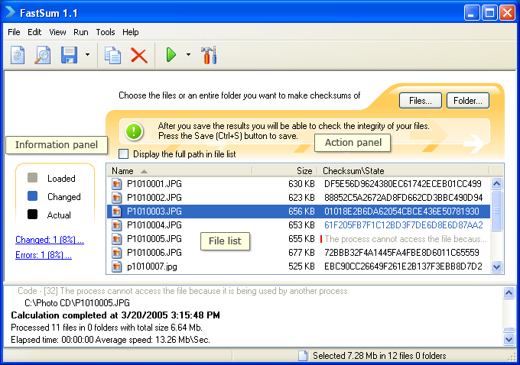520x365 pixels.
Task: Select the P1010006.JPG file name
Action: 154,253
